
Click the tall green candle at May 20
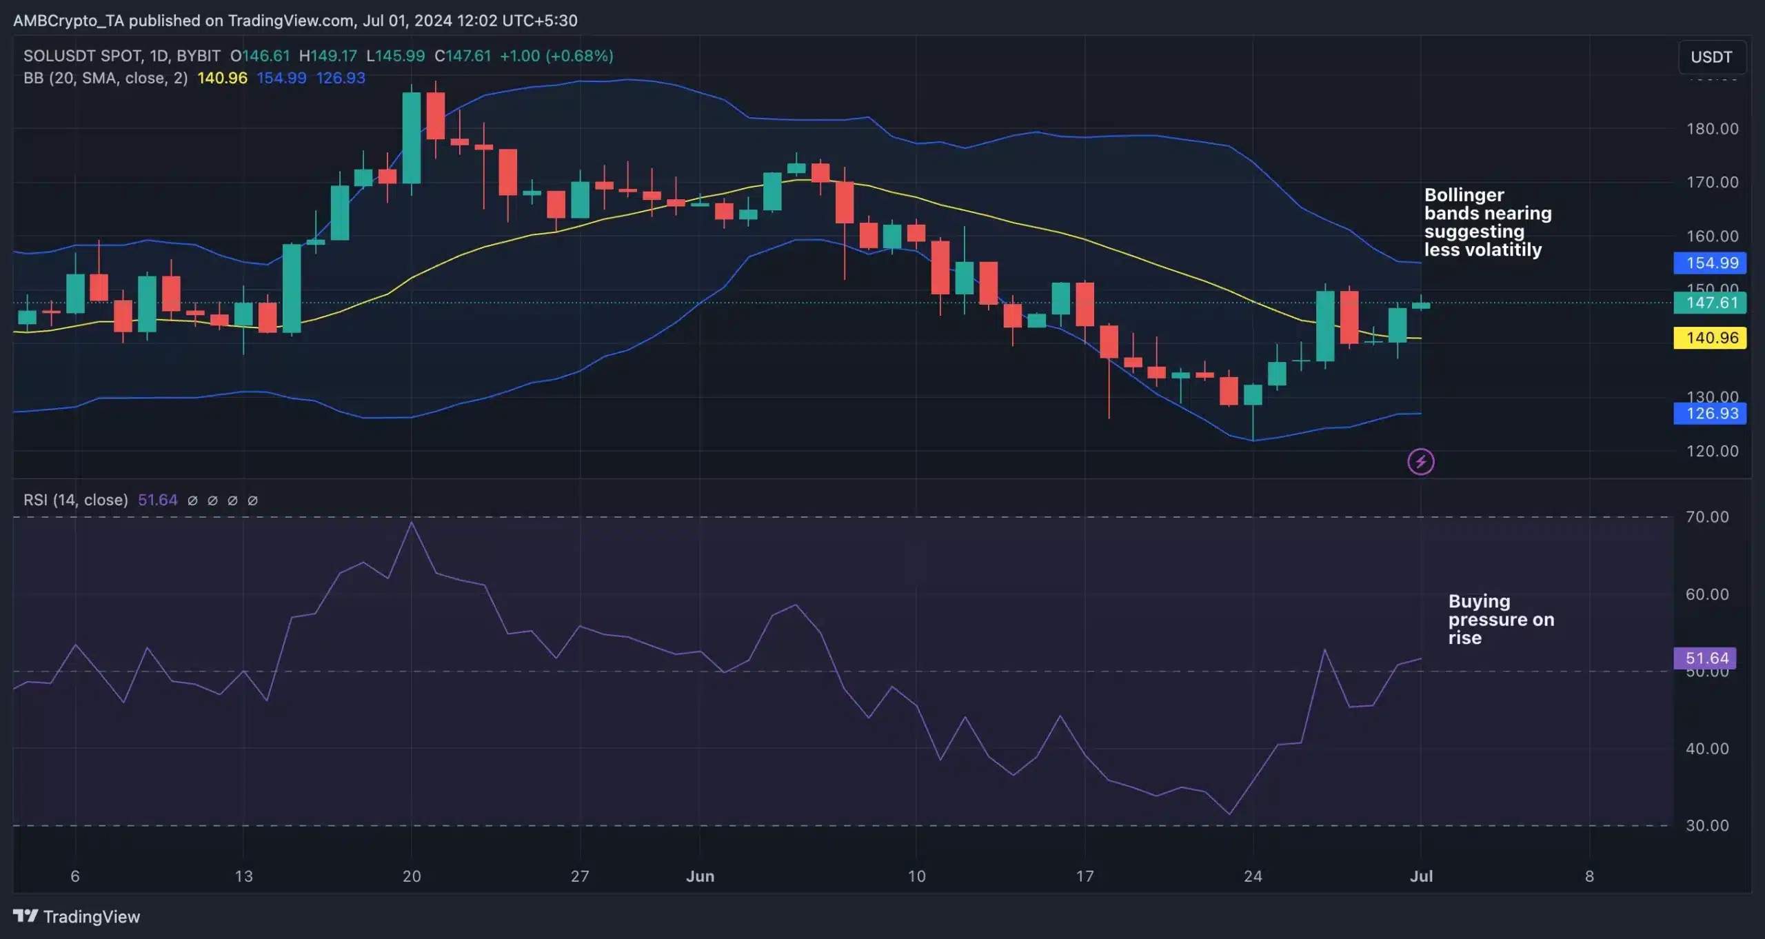[412, 138]
